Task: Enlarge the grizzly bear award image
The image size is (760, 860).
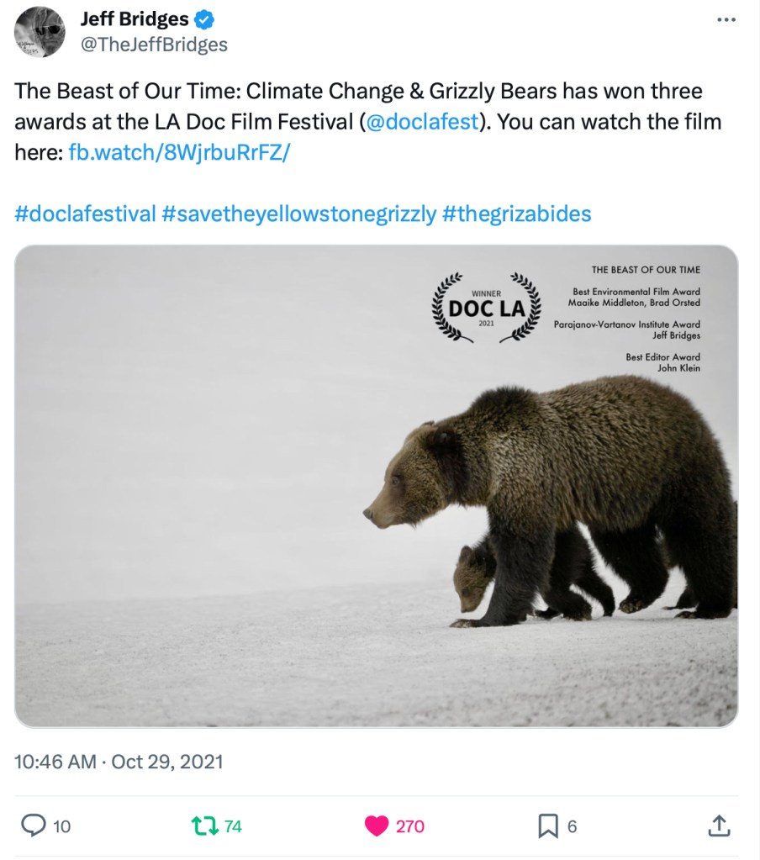Action: [x=376, y=486]
